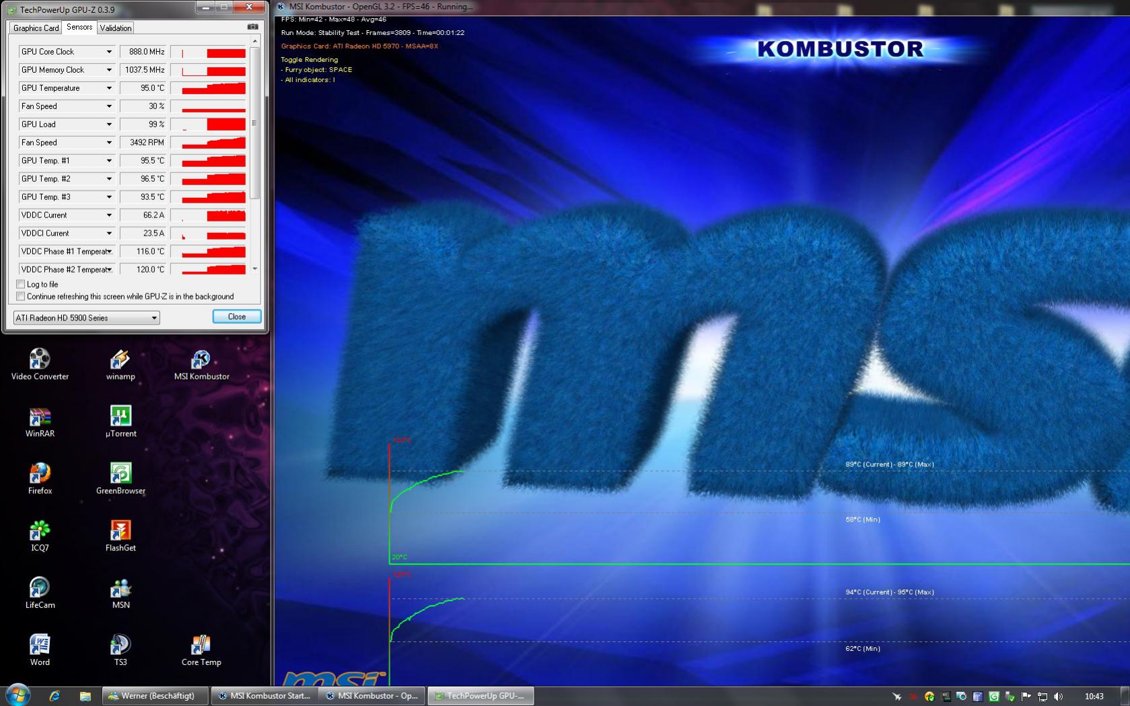Screen dimensions: 1130x706
Task: Open the LifeCam desktop shortcut
Action: point(40,594)
